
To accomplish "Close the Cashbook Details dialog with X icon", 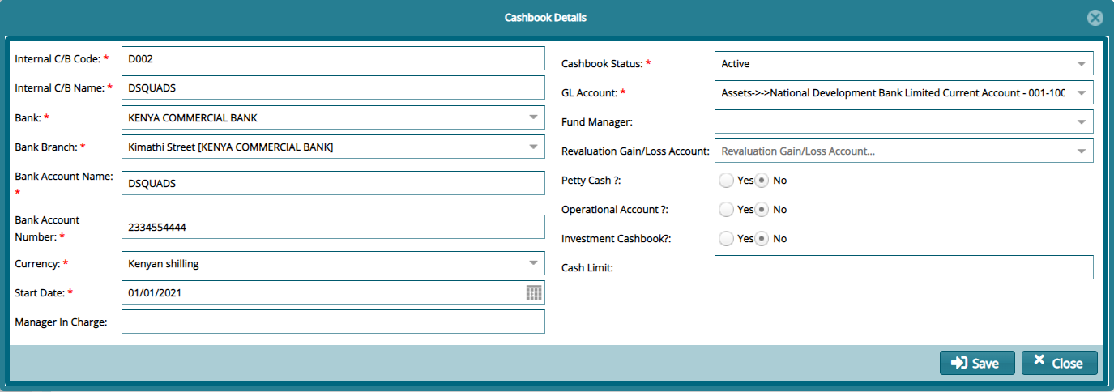I will click(1095, 18).
